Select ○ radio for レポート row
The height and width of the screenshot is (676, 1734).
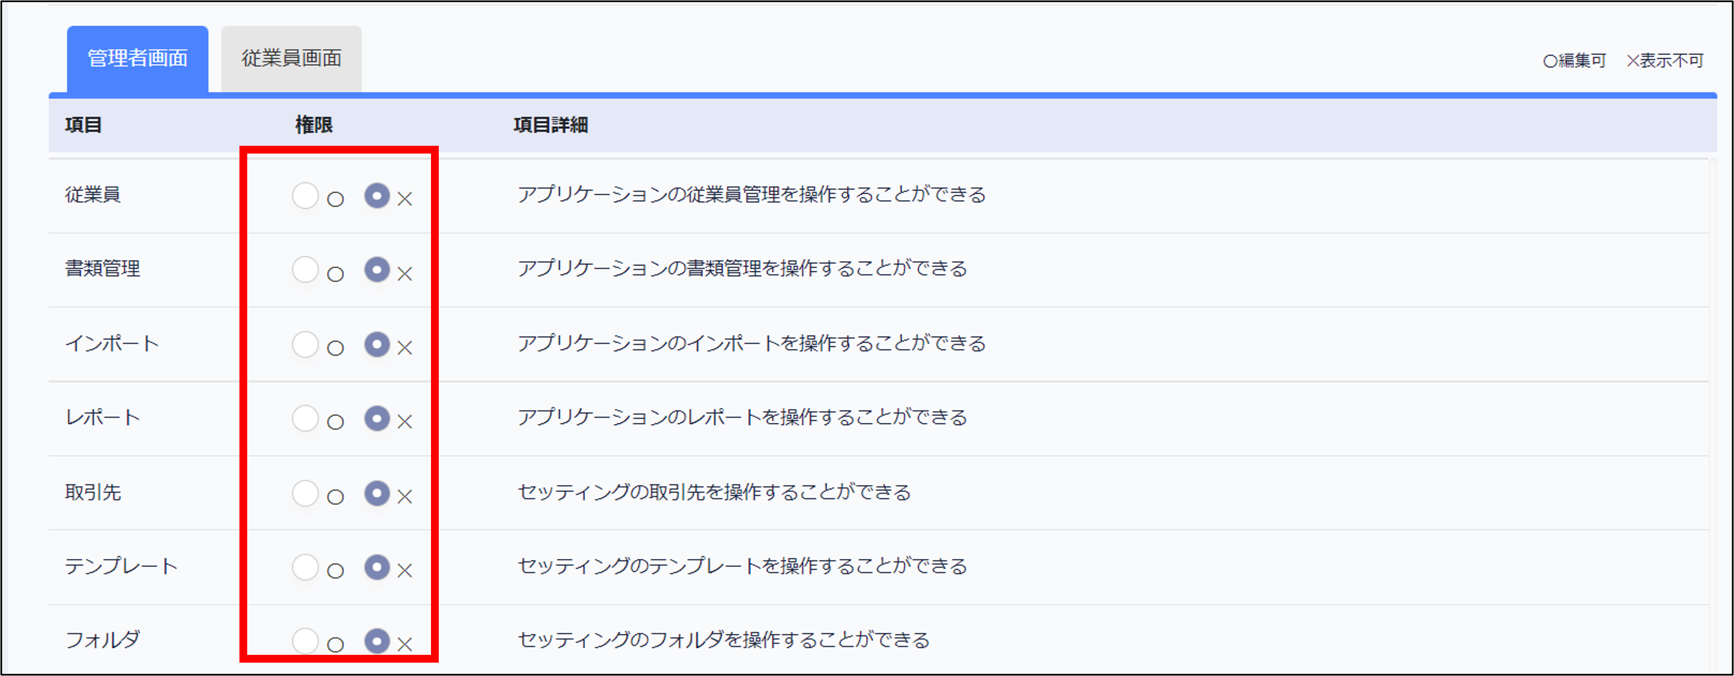pyautogui.click(x=305, y=418)
